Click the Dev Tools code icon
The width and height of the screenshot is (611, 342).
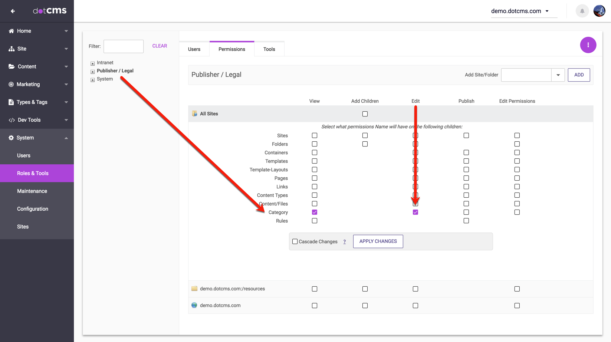pyautogui.click(x=12, y=120)
